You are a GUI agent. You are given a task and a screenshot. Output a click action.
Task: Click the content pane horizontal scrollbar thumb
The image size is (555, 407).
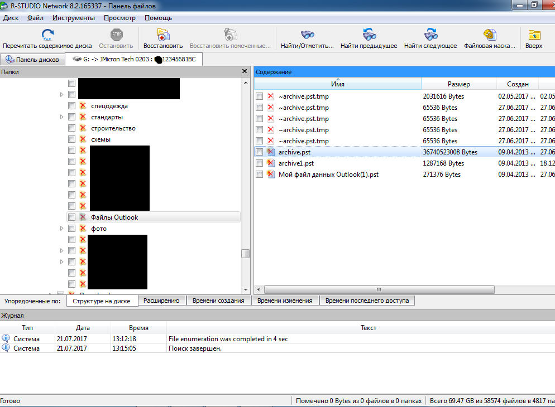click(x=379, y=289)
